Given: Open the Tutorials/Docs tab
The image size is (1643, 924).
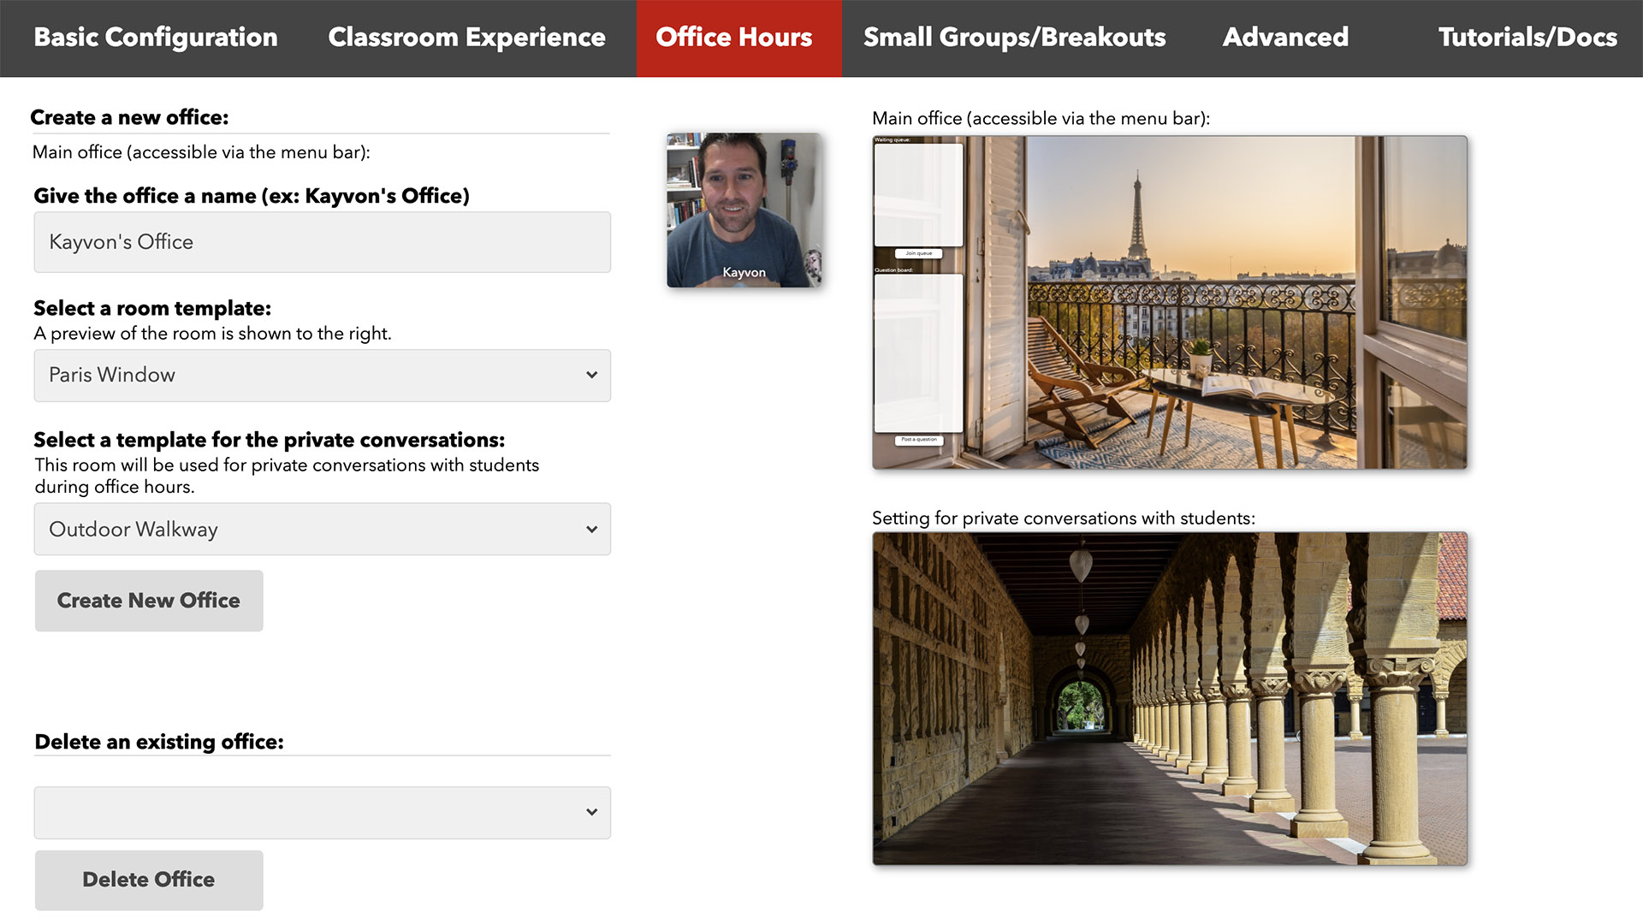Looking at the screenshot, I should coord(1527,38).
